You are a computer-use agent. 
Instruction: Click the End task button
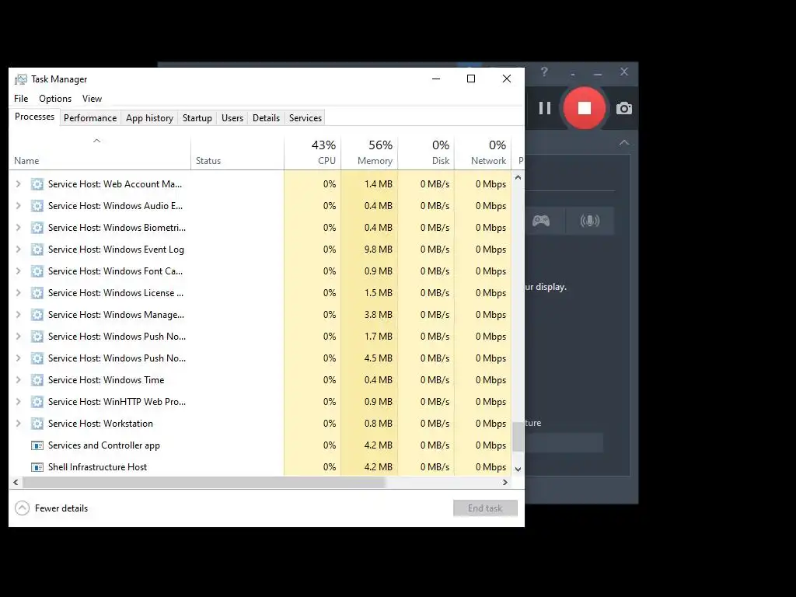tap(485, 508)
